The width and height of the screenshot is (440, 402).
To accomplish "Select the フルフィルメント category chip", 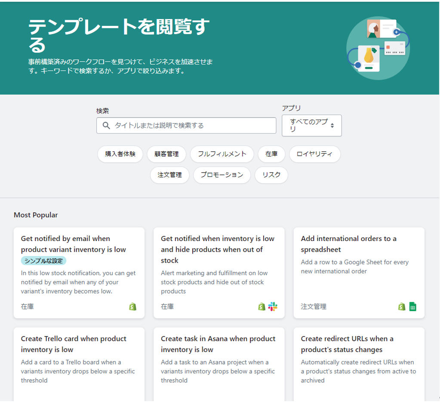I will (x=222, y=154).
